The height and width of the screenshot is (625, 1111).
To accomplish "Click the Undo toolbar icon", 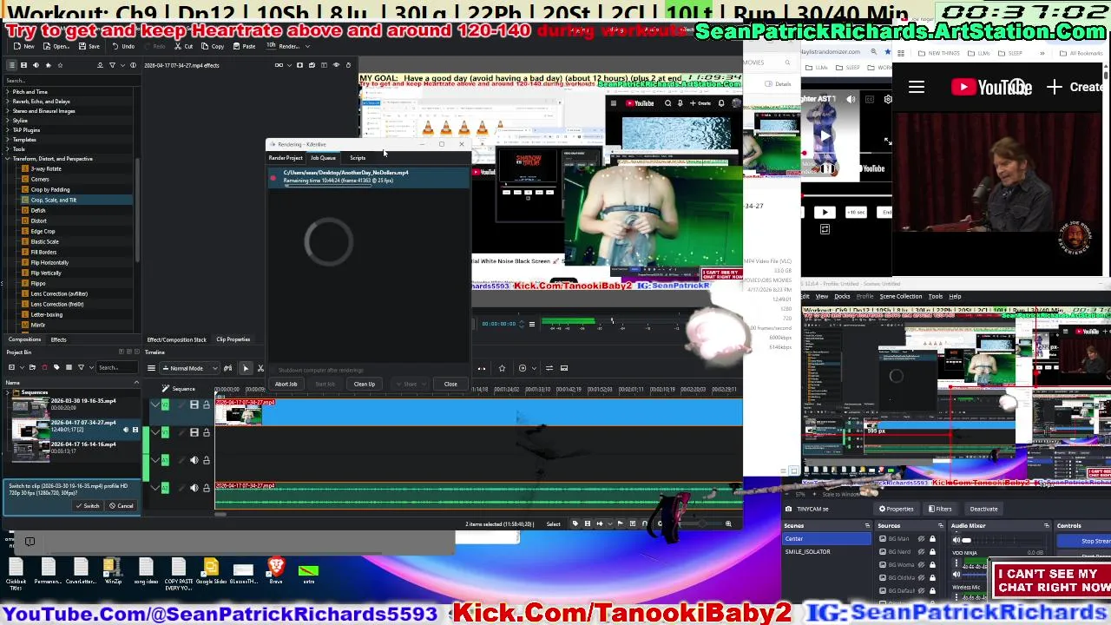I will point(123,46).
